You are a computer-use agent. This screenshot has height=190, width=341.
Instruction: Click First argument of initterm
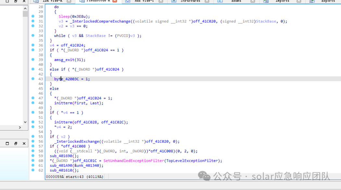80,103
